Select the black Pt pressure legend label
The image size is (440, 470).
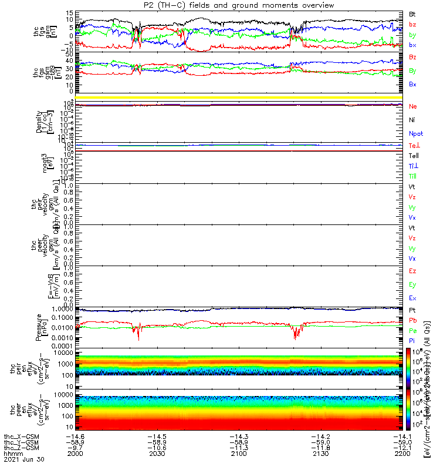412,310
